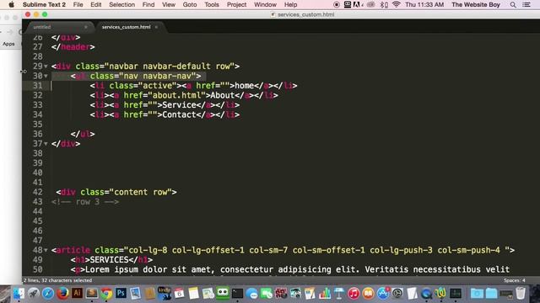
Task: Open Messages from the dock
Action: tap(251, 293)
